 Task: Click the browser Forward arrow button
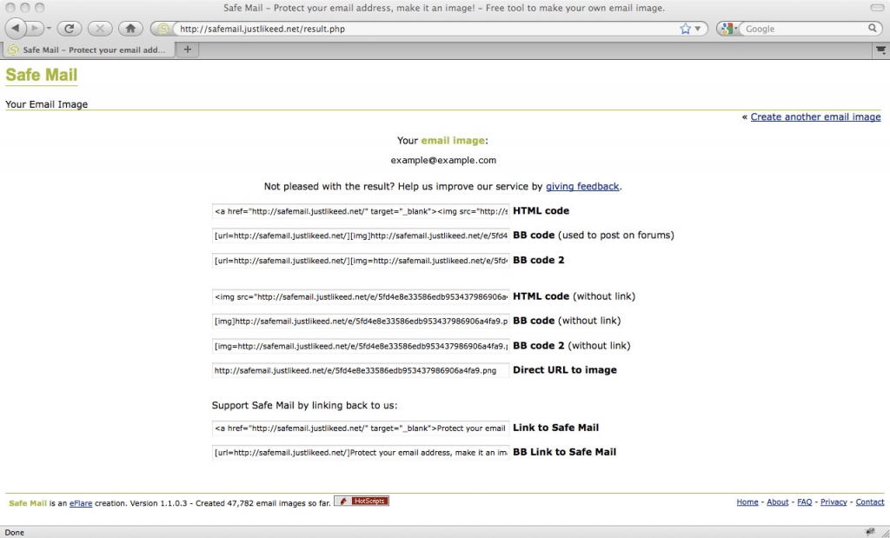pos(34,29)
